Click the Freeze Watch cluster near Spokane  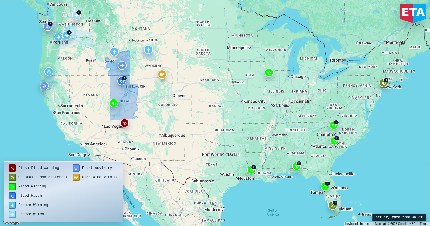tap(76, 15)
